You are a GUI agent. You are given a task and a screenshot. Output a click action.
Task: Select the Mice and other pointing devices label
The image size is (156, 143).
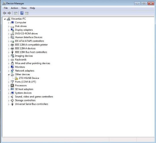(x=33, y=63)
